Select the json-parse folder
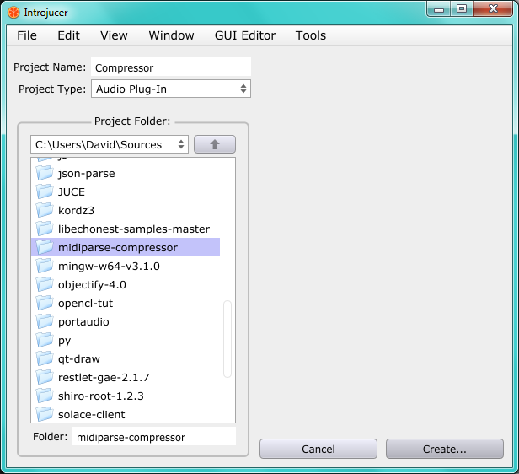 pyautogui.click(x=126, y=173)
